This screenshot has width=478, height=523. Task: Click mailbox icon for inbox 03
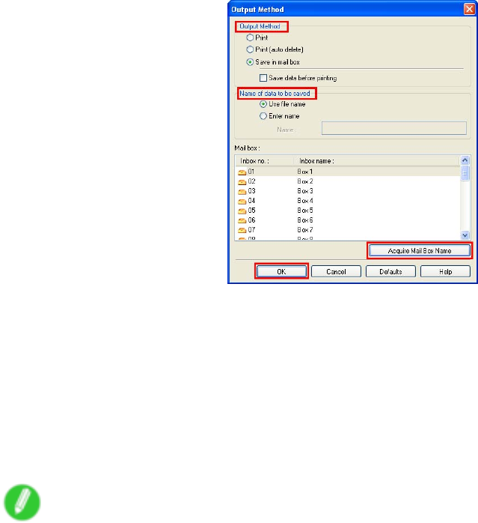[242, 192]
